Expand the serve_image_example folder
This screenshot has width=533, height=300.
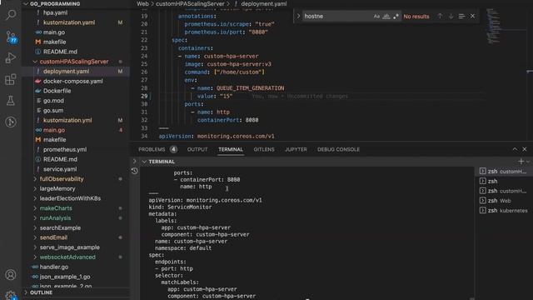click(x=69, y=247)
